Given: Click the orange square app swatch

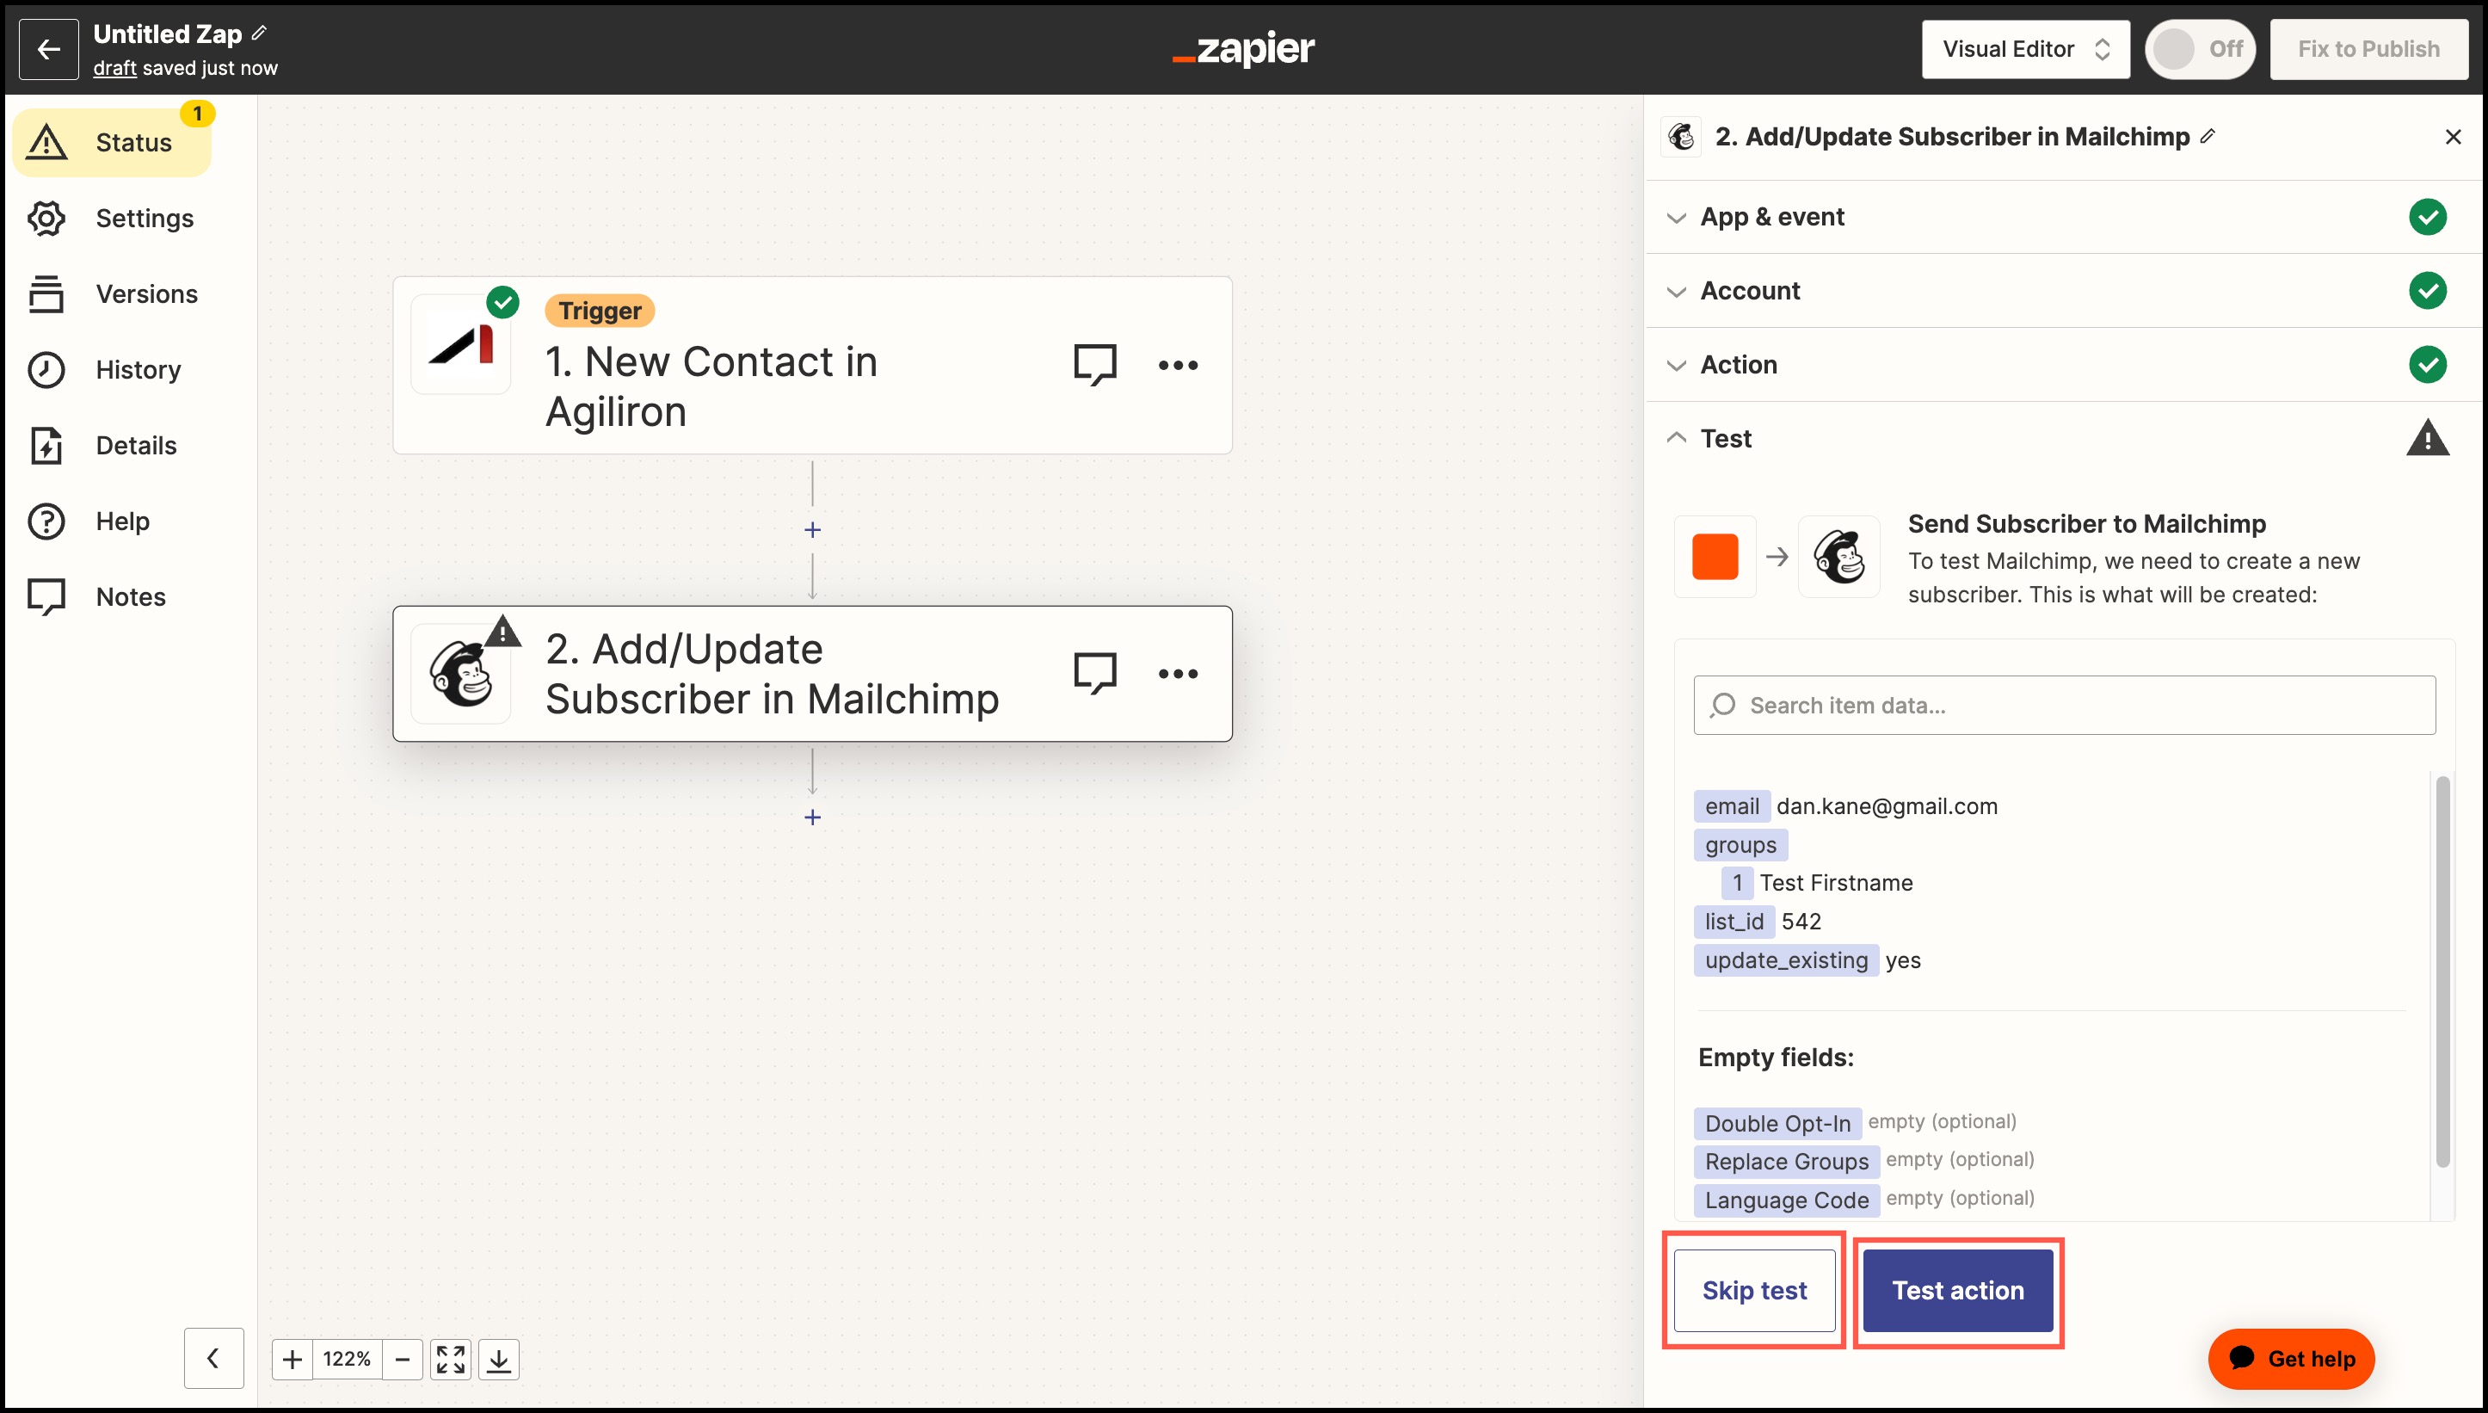Looking at the screenshot, I should click(1714, 557).
